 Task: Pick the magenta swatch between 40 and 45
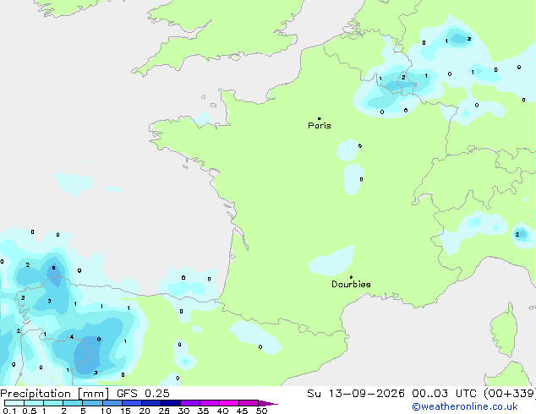coord(229,403)
